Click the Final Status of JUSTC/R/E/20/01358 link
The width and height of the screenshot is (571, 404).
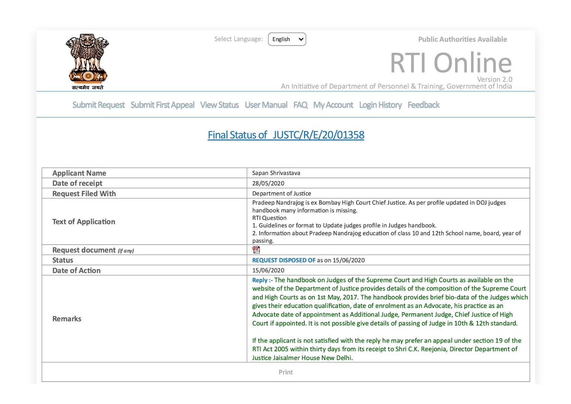point(286,135)
